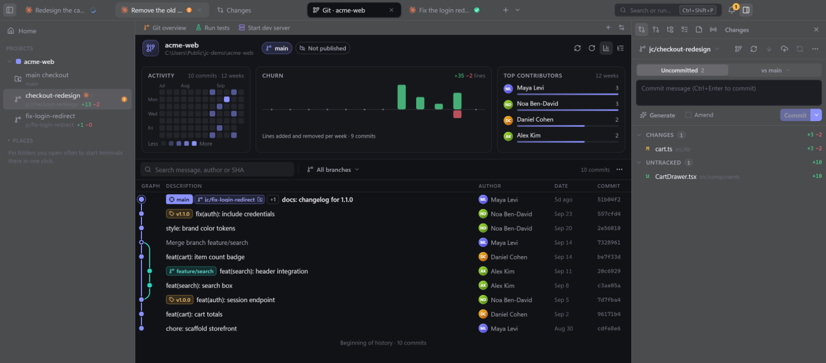Select the Changes icon in right panel
This screenshot has height=363, width=826.
pos(641,29)
